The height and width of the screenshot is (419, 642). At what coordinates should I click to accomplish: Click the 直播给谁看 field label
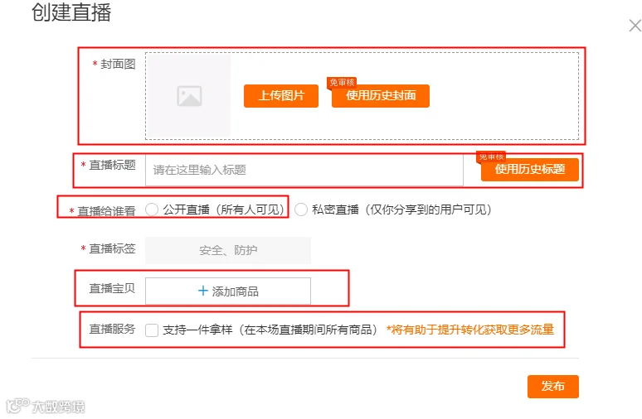tap(106, 211)
